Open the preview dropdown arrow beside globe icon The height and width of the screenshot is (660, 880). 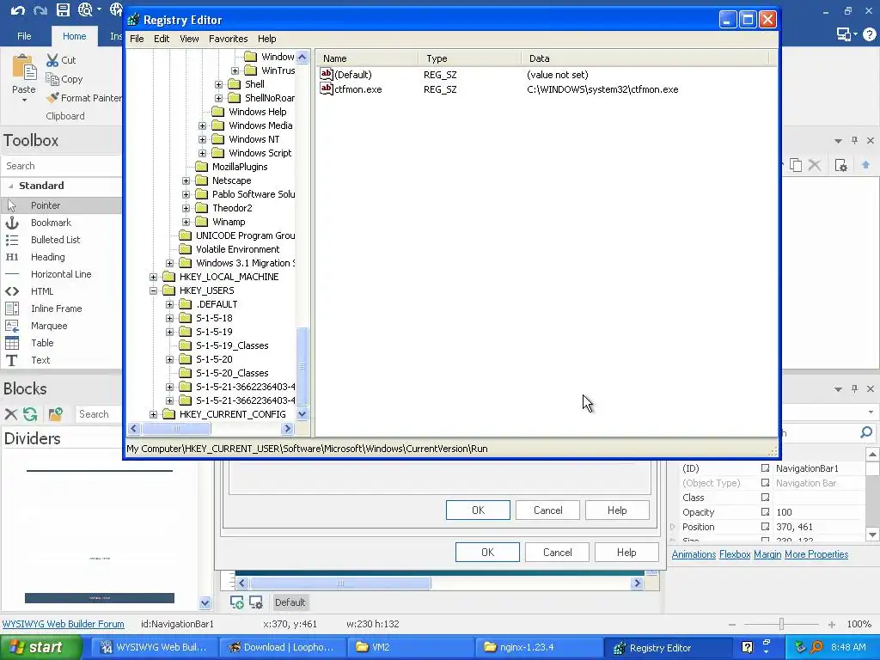pyautogui.click(x=100, y=9)
